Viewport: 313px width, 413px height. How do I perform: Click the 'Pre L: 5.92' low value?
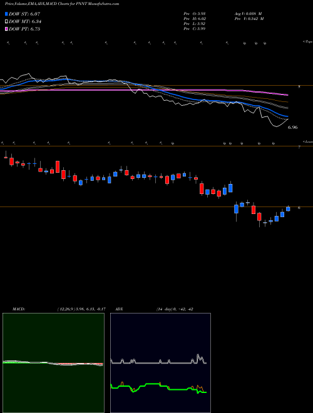[x=195, y=24]
